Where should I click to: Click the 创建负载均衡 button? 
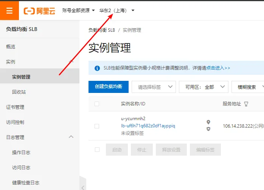click(109, 87)
